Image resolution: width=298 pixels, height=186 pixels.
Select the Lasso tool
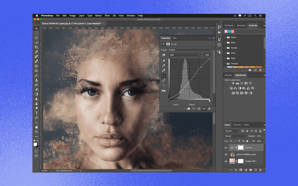[36, 38]
